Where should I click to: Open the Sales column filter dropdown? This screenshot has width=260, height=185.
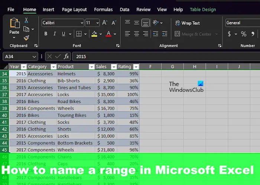[x=114, y=67]
